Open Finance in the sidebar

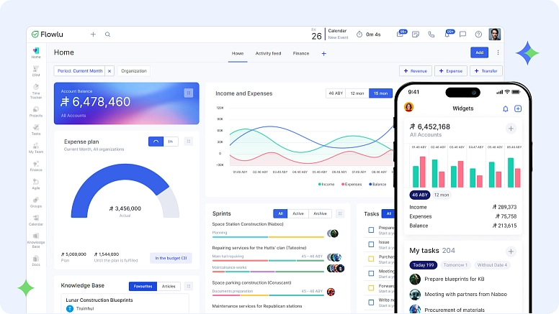[x=36, y=166]
